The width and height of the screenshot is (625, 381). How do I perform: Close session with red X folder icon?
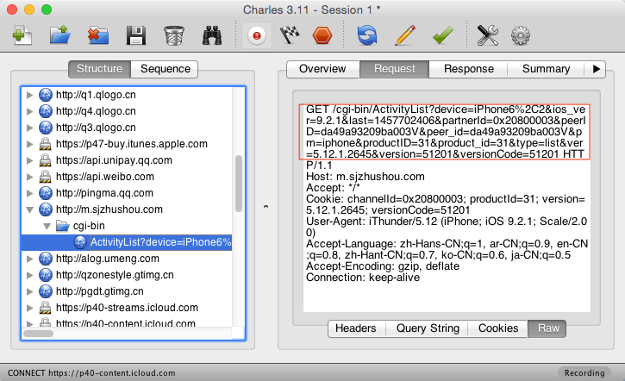[97, 35]
